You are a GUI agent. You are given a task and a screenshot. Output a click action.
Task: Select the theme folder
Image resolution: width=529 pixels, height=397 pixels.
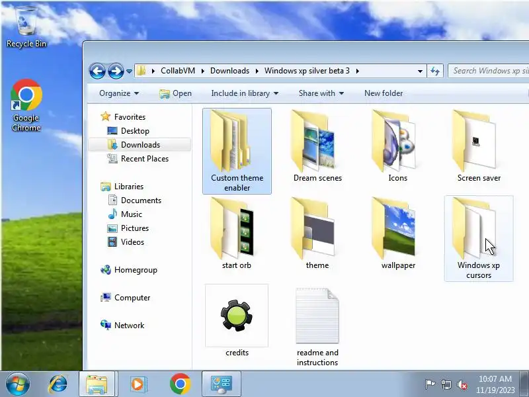pos(317,234)
